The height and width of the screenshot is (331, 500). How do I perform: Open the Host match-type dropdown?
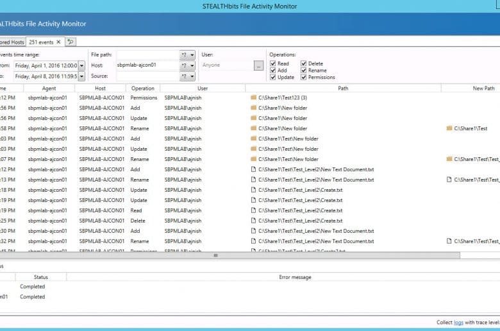[x=187, y=65]
